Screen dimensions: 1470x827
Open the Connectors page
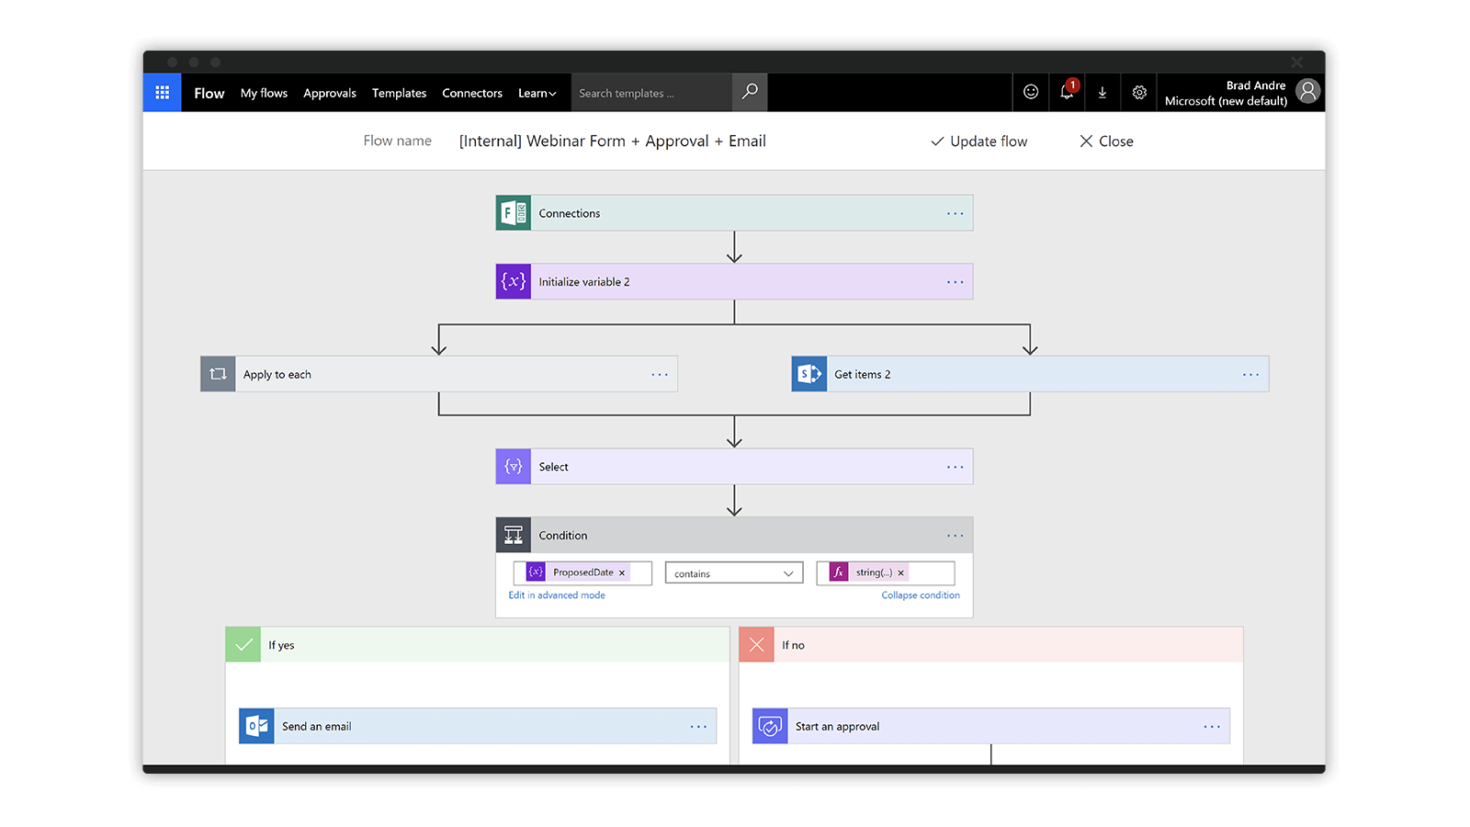[472, 93]
